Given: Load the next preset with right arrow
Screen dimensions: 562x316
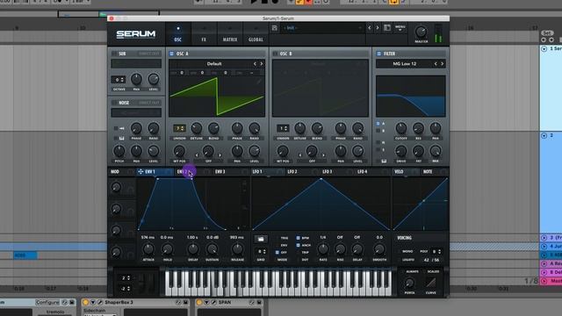Looking at the screenshot, I should 378,27.
